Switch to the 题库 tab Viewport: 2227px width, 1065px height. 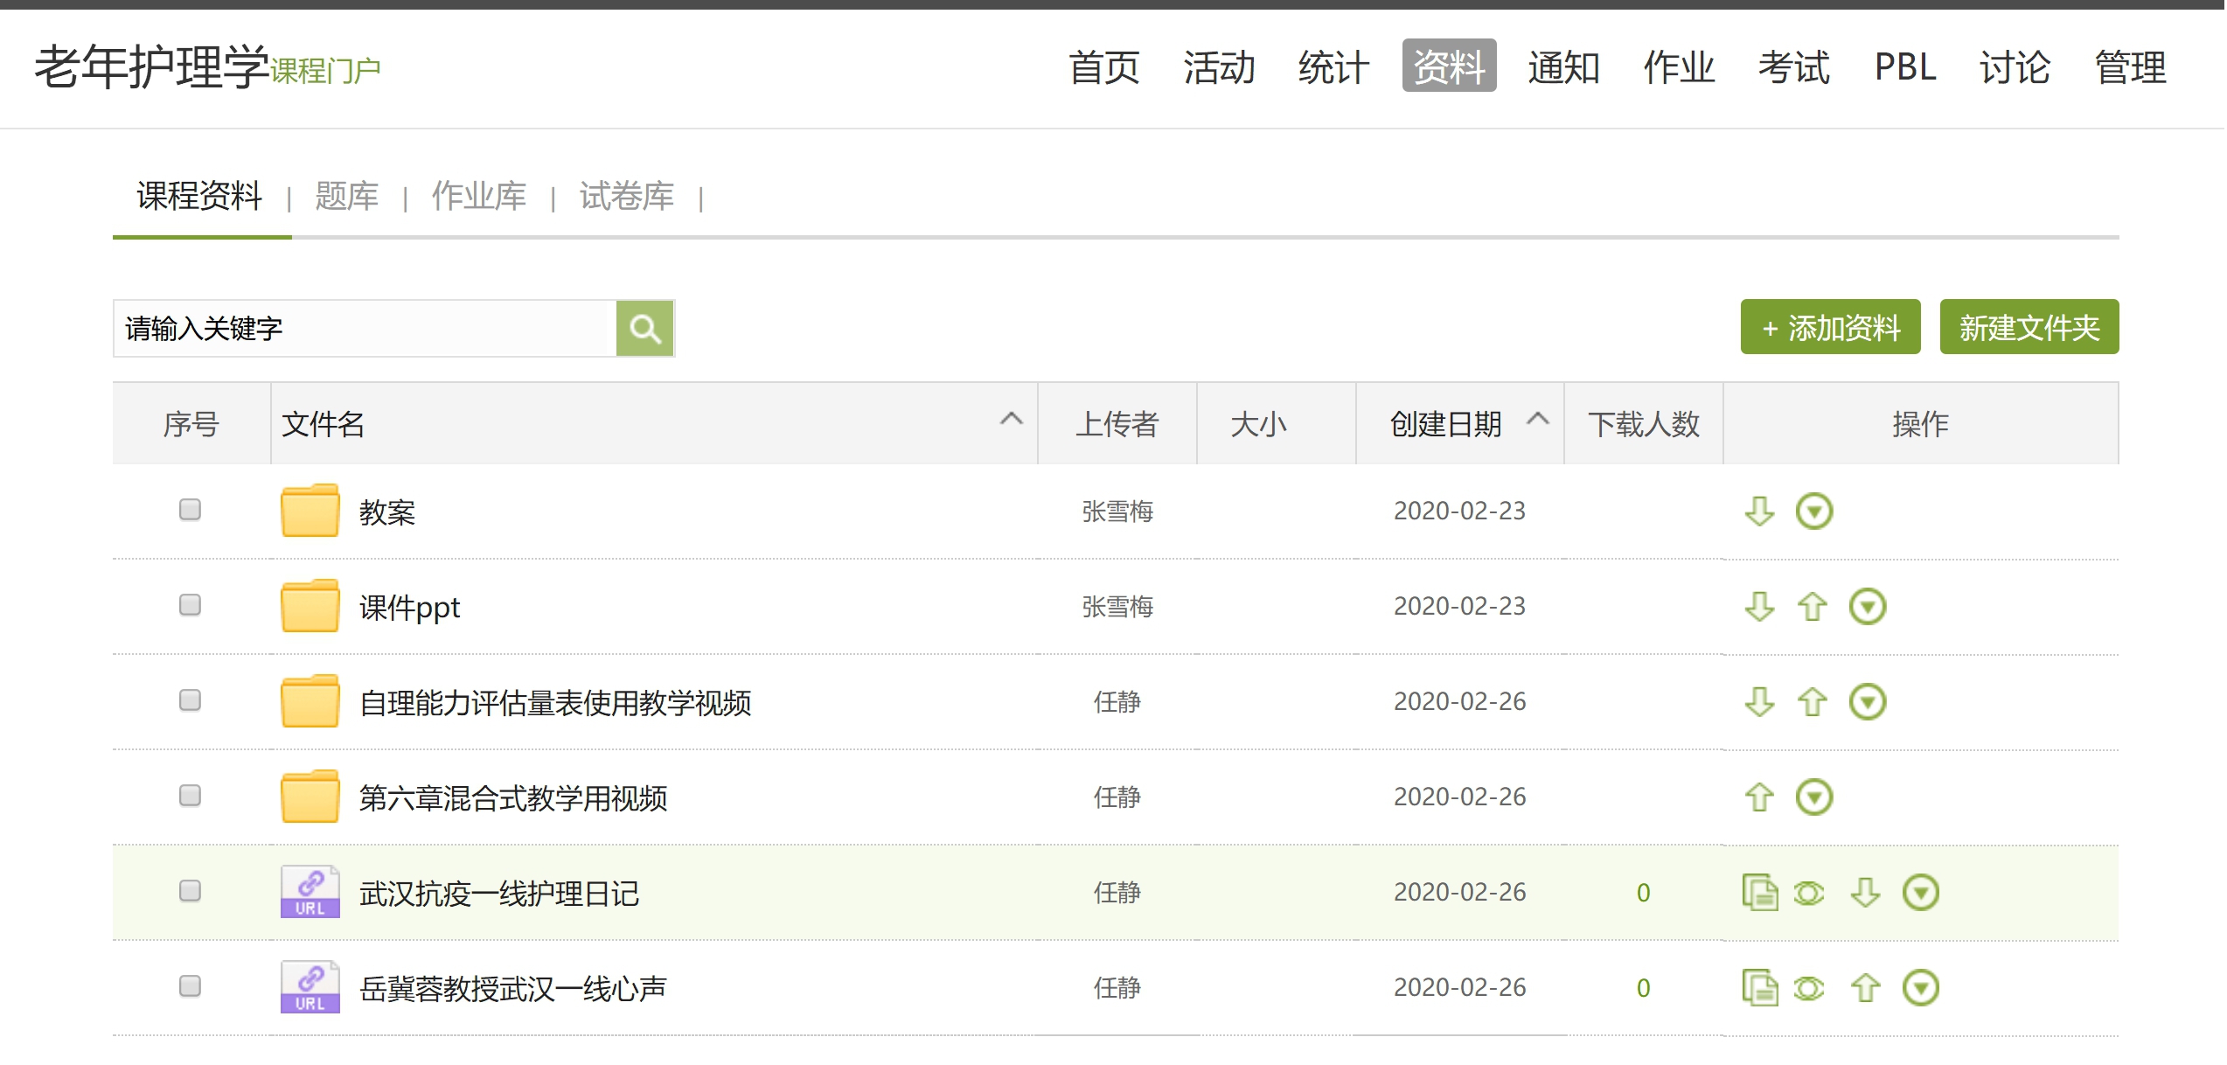(x=346, y=196)
